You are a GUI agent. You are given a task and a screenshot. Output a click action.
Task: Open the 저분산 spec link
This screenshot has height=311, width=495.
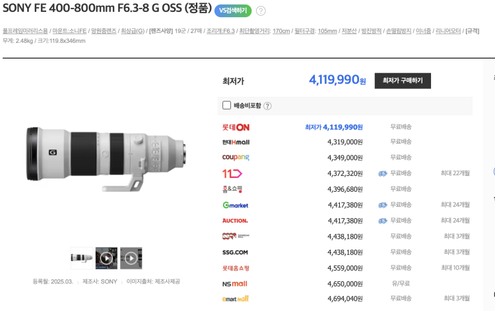pos(349,31)
